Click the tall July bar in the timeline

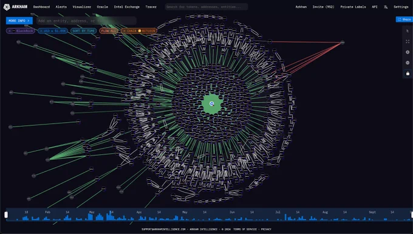(285, 217)
